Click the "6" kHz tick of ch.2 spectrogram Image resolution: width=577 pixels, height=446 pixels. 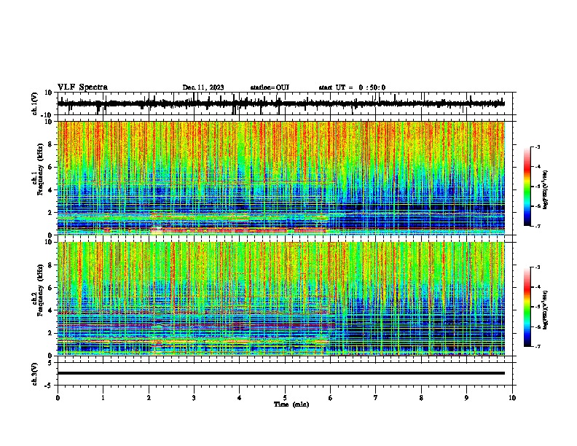pyautogui.click(x=50, y=288)
